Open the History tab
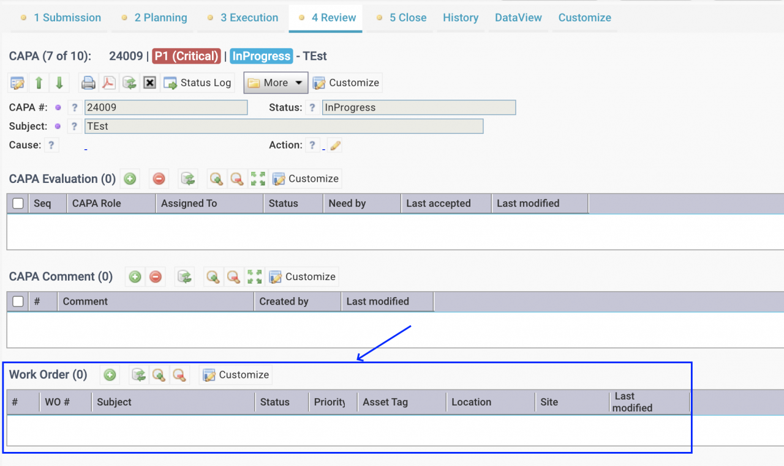This screenshot has height=466, width=784. 461,18
